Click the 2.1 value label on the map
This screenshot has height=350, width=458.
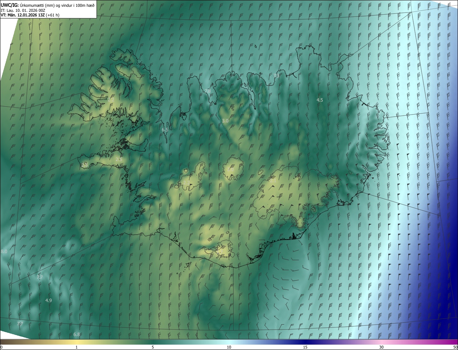273,181
